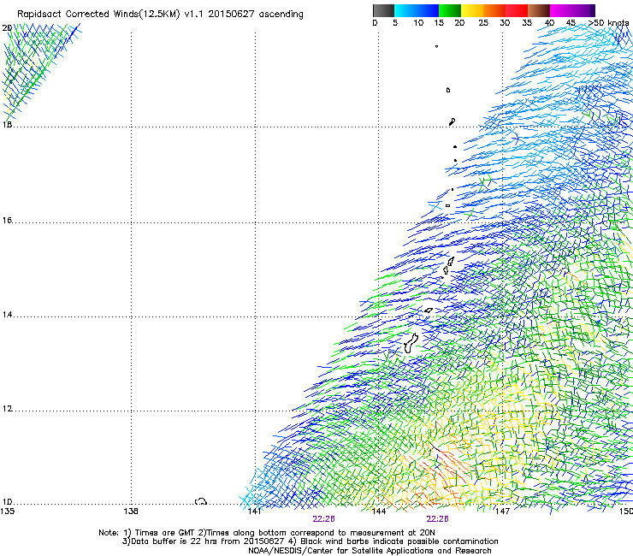Viewport: 633px width, 556px height.
Task: Click the cyan-to-blue 5–15 knots legend band
Action: (417, 10)
